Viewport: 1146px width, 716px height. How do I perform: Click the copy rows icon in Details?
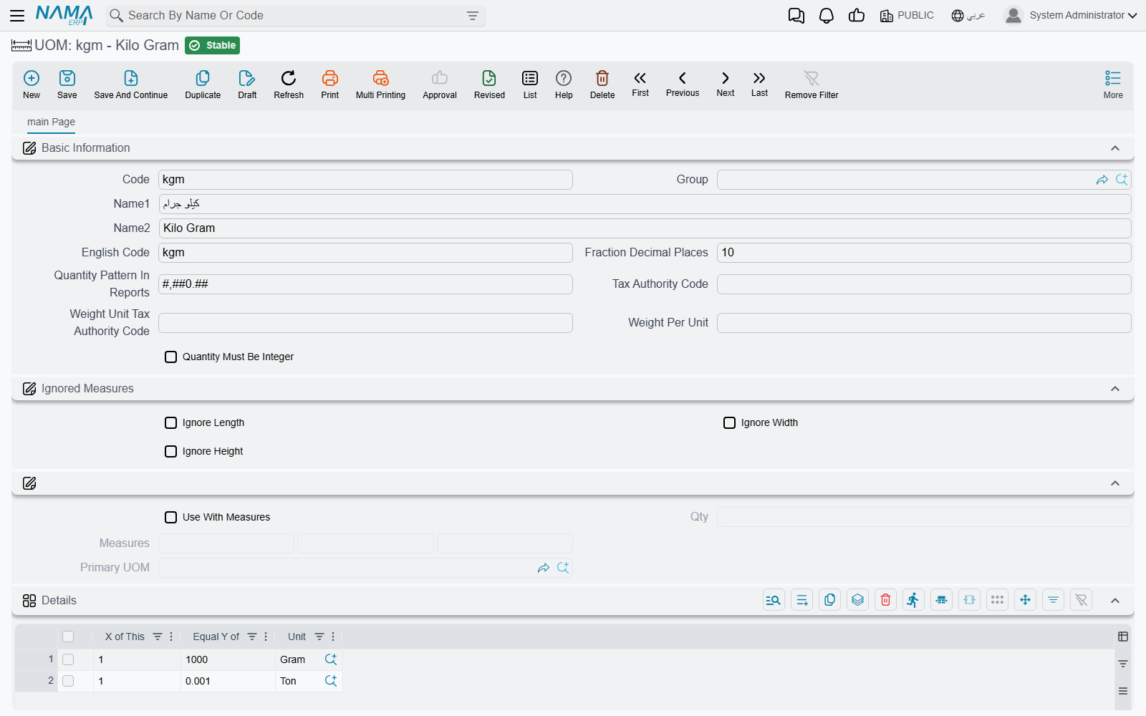[830, 600]
